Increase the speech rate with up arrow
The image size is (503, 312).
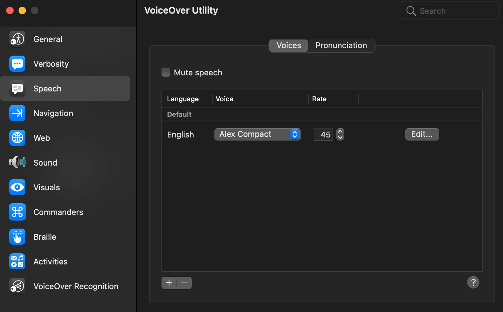(340, 131)
